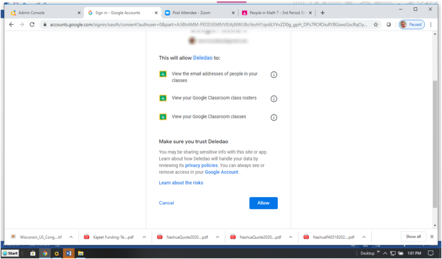Show hidden system tray icons
This screenshot has width=442, height=259.
point(385,253)
